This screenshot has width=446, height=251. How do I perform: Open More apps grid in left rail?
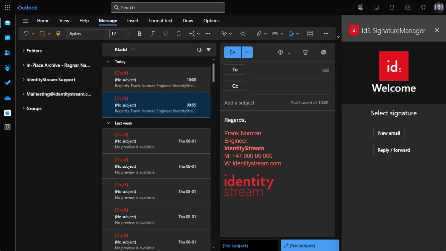point(8,127)
